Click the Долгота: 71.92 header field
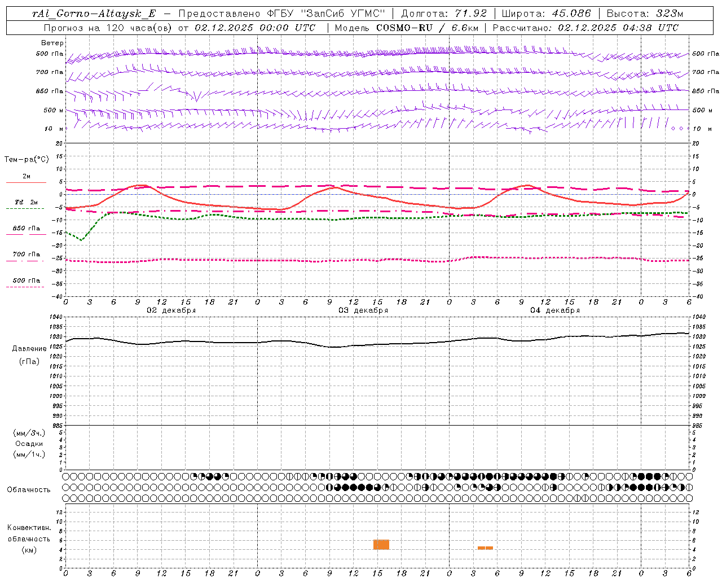This screenshot has width=722, height=578. pos(443,14)
